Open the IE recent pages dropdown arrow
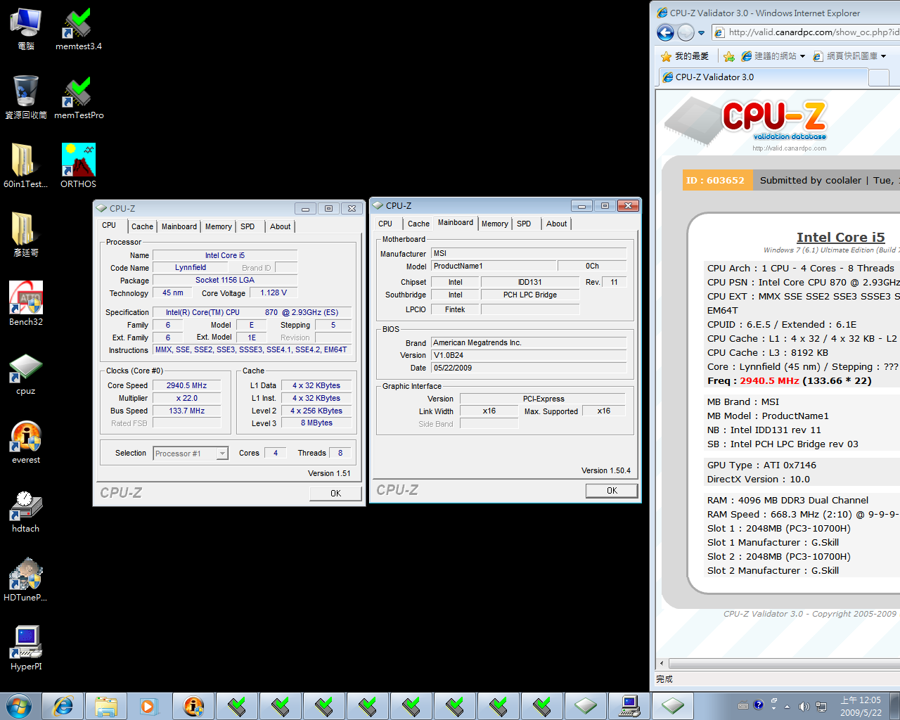The width and height of the screenshot is (900, 720). click(x=701, y=32)
